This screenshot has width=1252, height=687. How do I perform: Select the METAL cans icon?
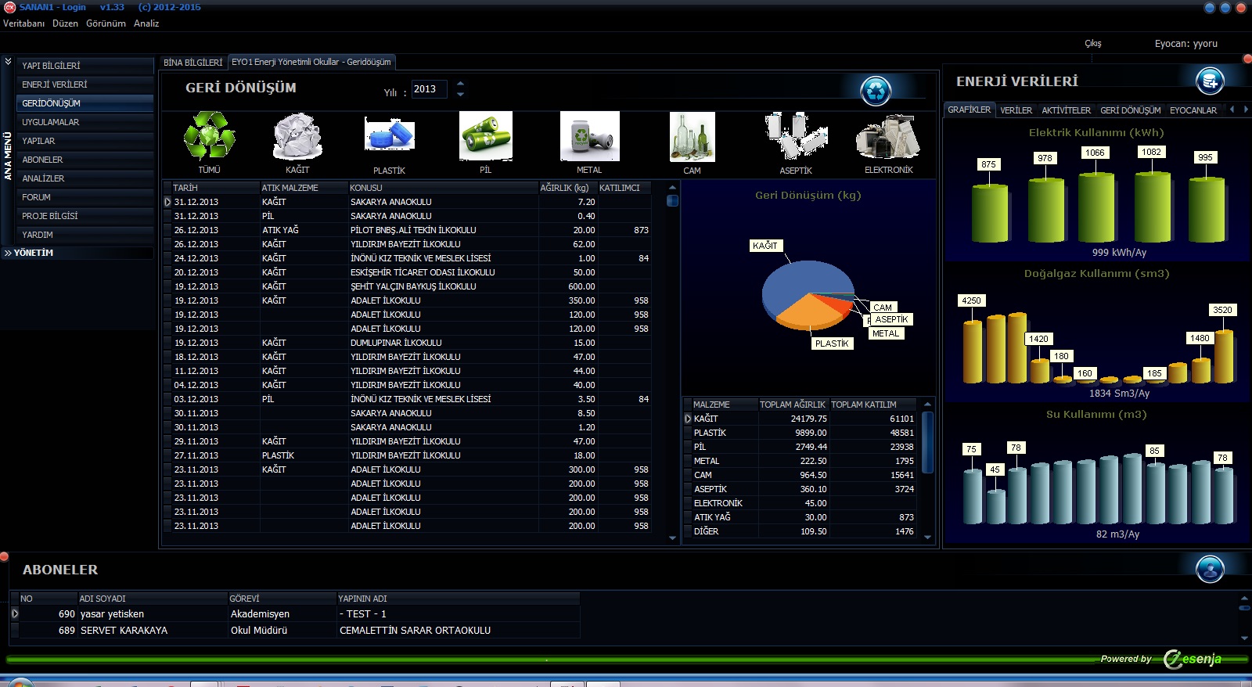click(589, 136)
